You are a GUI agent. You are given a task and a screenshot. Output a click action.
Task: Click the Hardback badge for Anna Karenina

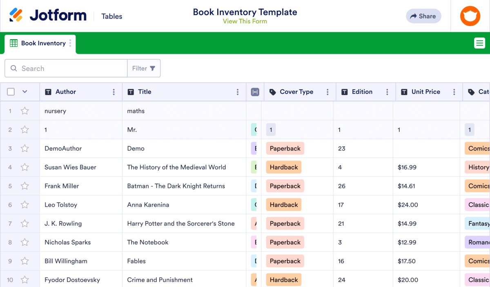[x=283, y=205]
